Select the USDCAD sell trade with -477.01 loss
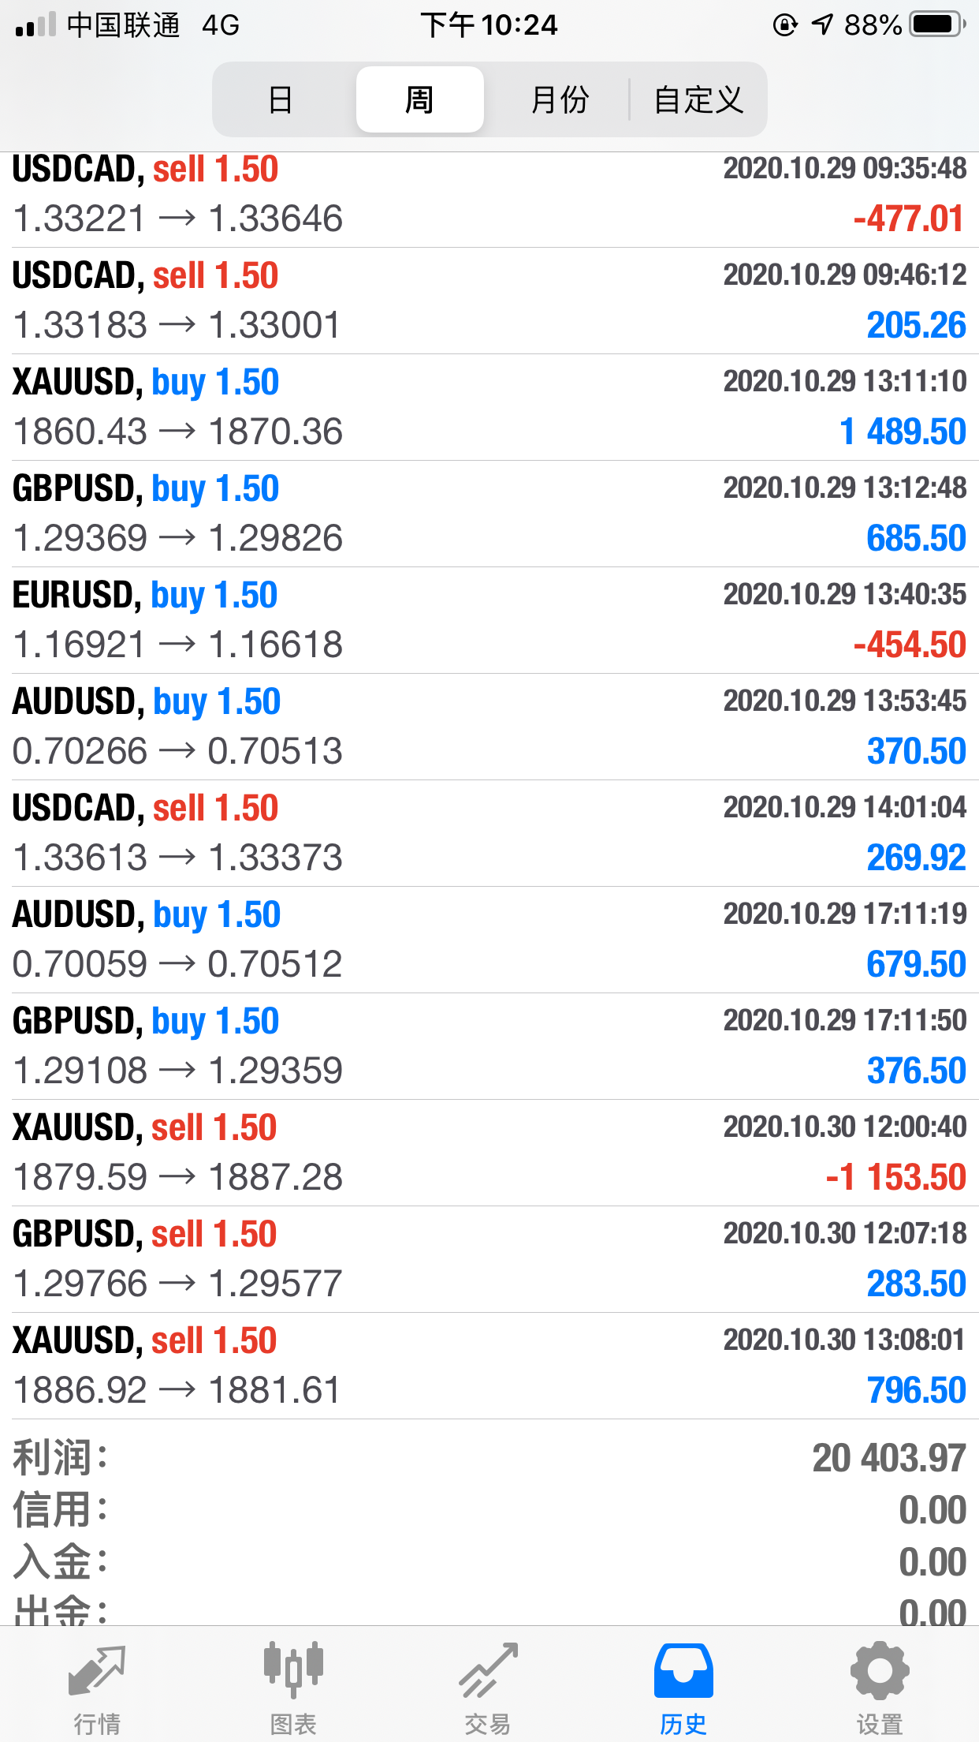 489,196
